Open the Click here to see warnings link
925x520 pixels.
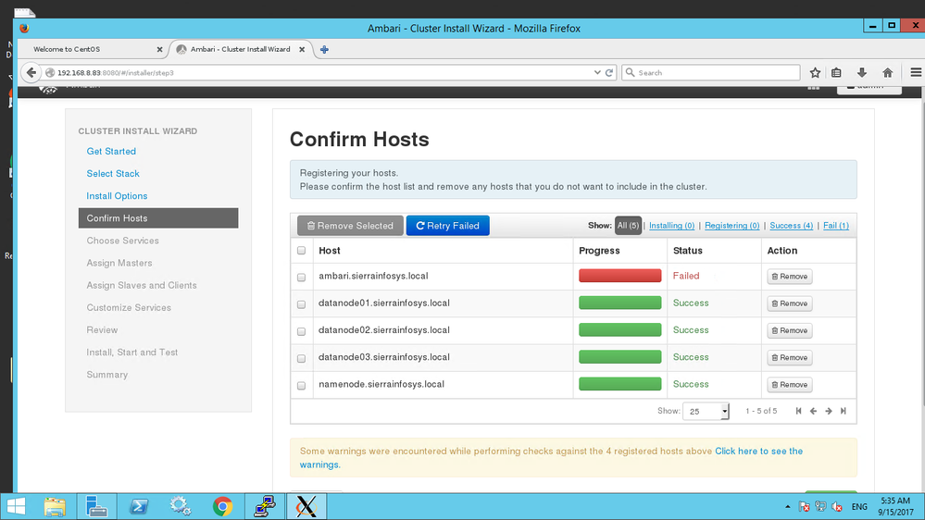[758, 452]
